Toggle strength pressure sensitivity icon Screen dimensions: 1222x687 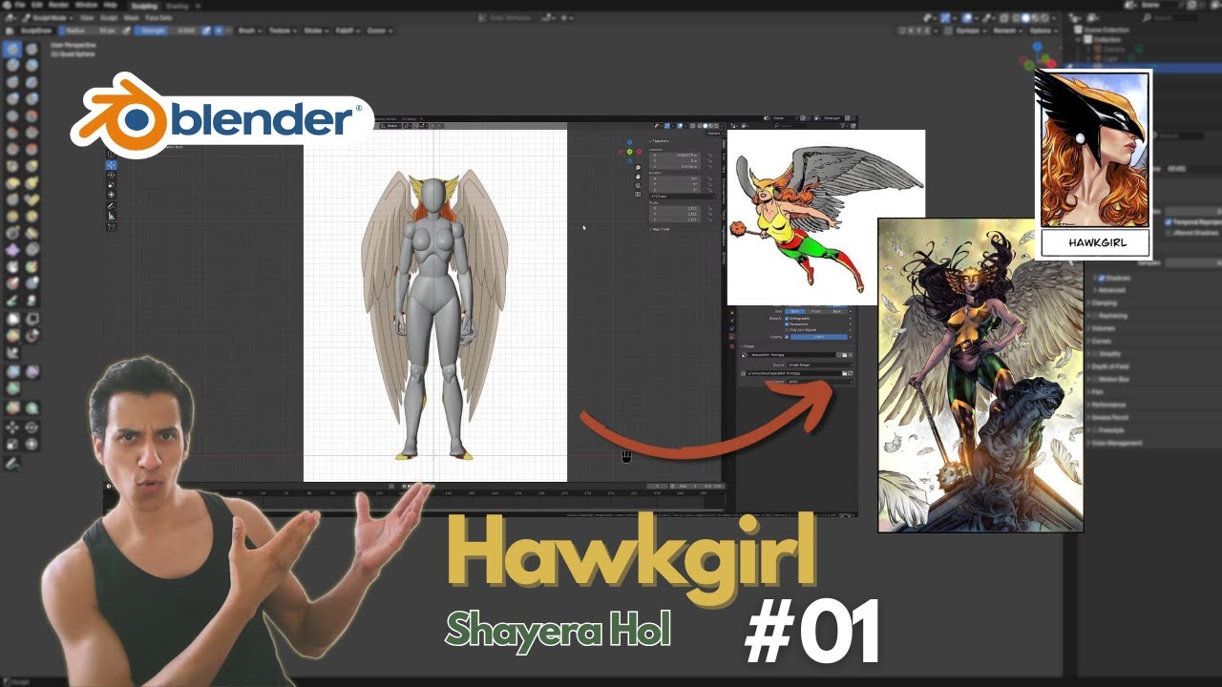206,31
